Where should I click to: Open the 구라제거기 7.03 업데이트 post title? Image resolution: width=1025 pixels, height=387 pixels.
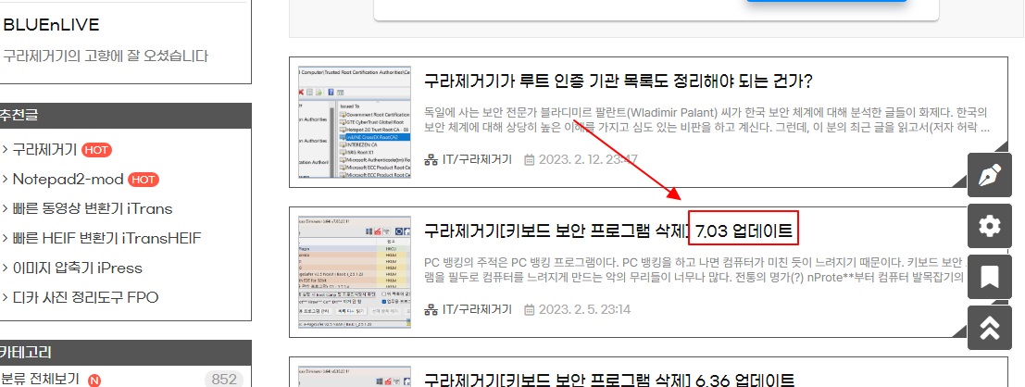coord(608,231)
